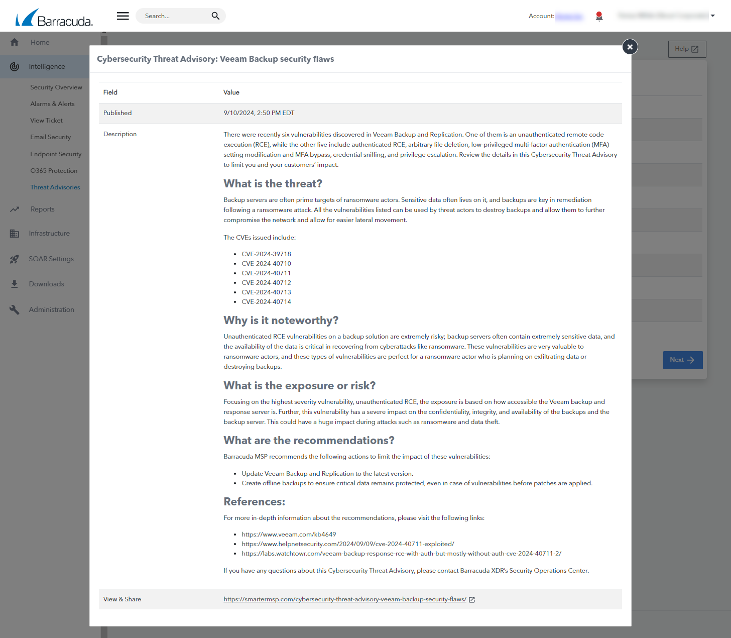Open the SOAR Settings menu label
Viewport: 731px width, 638px height.
point(51,259)
